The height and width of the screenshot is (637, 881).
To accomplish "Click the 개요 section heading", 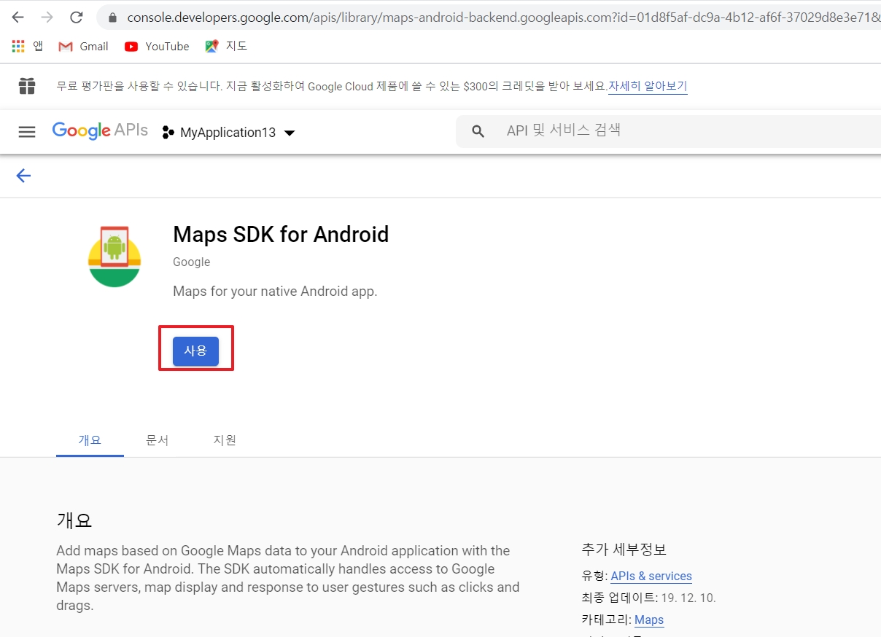I will (74, 520).
